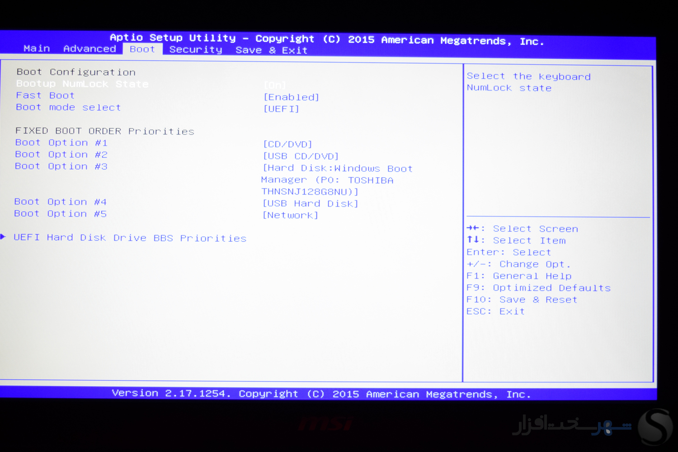Viewport: 678px width, 452px height.
Task: Select Boot Option #3 row
Action: click(x=61, y=166)
